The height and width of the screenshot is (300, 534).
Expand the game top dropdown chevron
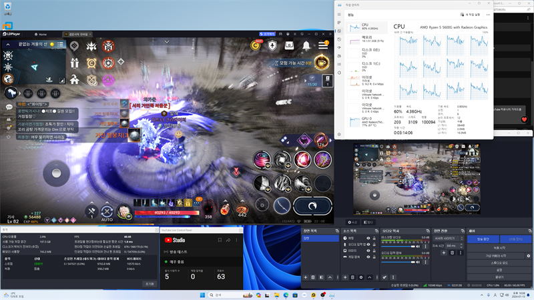coord(167,42)
